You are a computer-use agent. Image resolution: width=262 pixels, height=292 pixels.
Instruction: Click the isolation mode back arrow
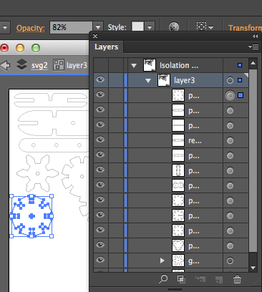5,65
